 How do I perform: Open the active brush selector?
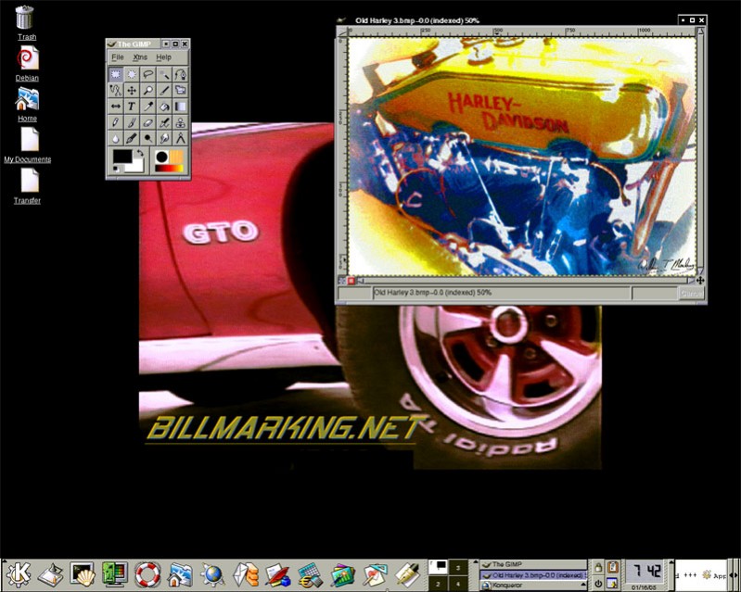(x=161, y=157)
